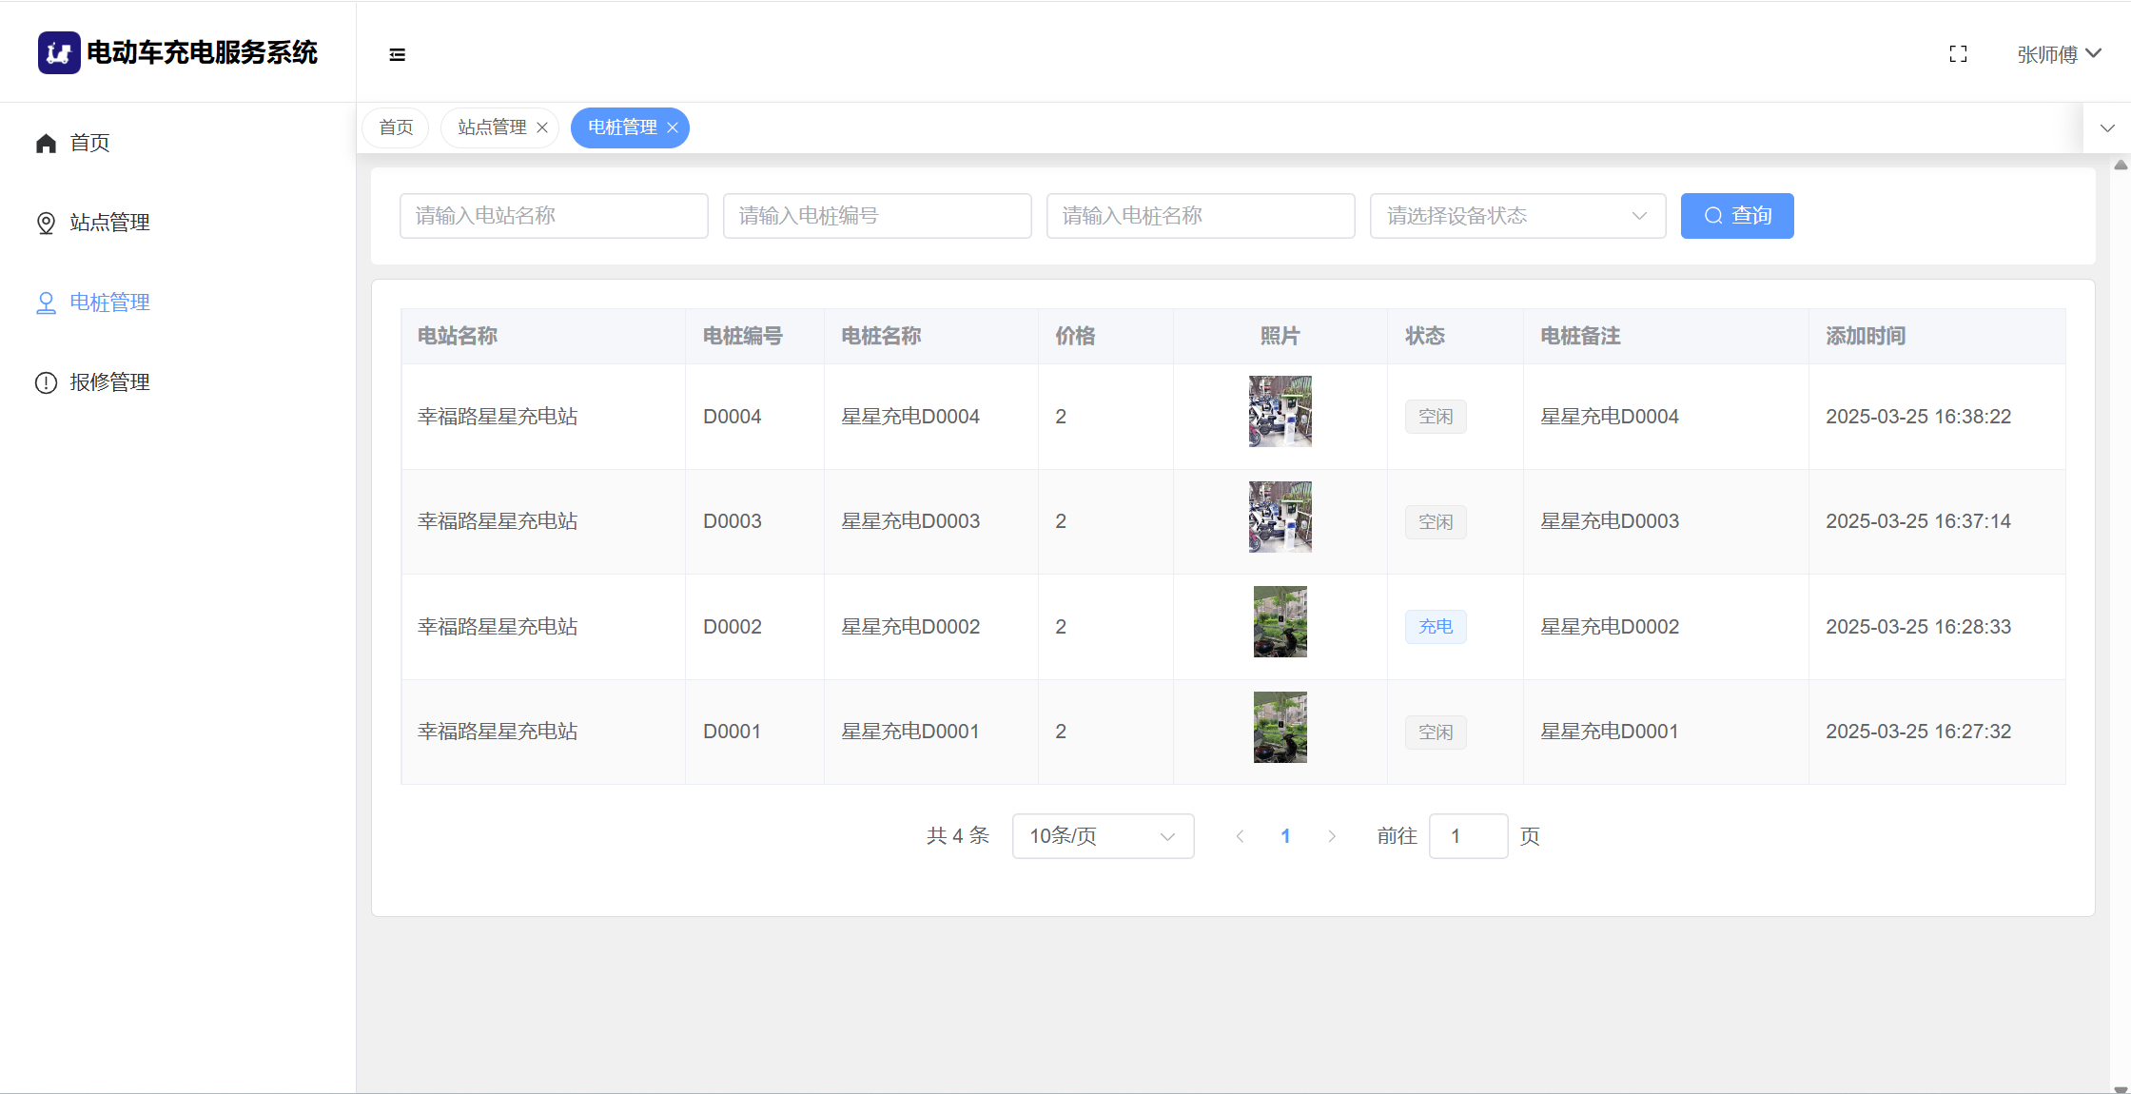
Task: Go to next page arrow
Action: click(1331, 836)
